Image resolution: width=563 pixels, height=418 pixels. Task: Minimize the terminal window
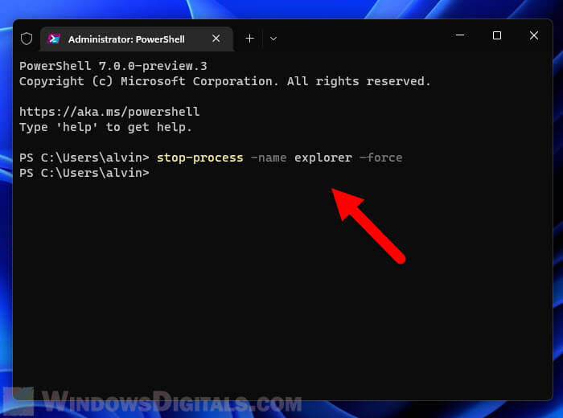pyautogui.click(x=460, y=35)
